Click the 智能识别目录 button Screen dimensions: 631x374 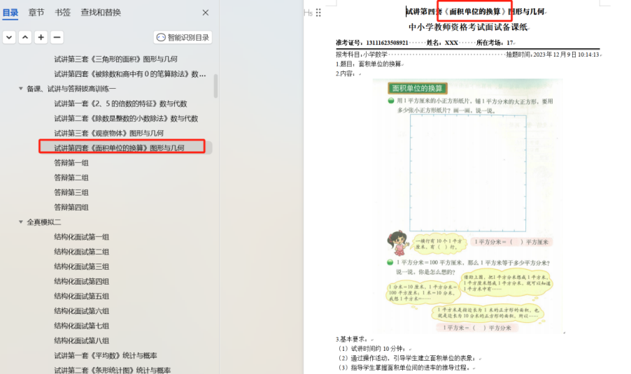[183, 38]
